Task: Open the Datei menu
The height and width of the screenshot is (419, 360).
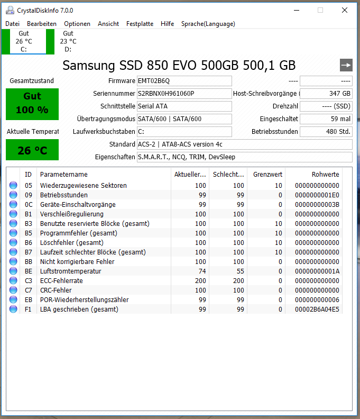Action: point(13,24)
